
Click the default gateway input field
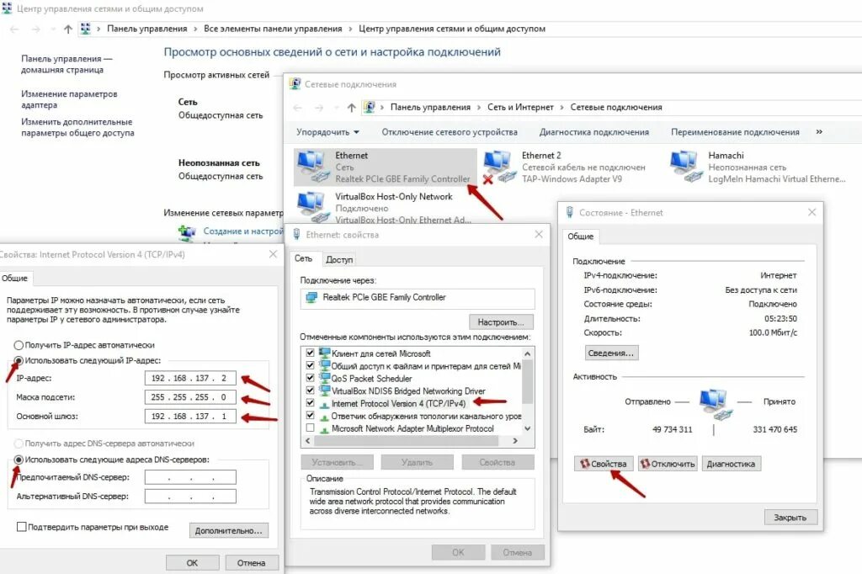(x=190, y=417)
